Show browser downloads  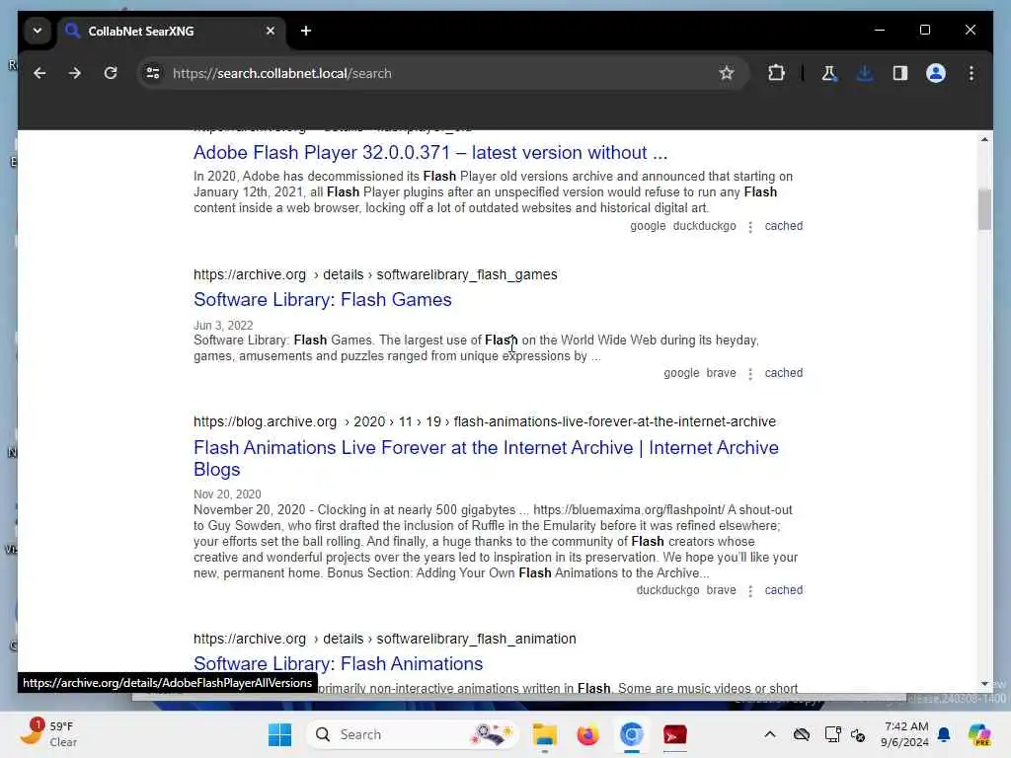(x=865, y=73)
